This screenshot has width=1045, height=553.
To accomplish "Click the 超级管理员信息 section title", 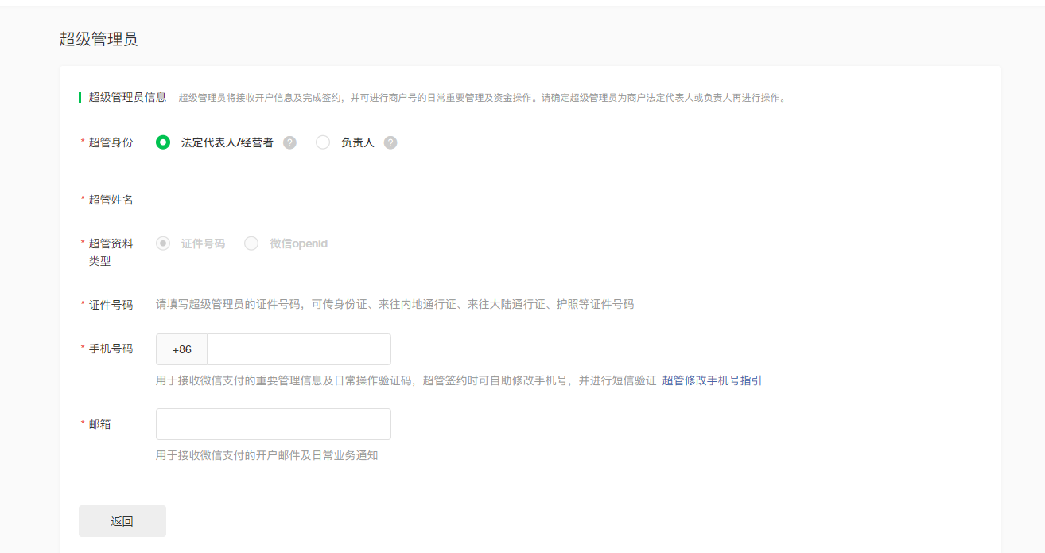I will (127, 97).
